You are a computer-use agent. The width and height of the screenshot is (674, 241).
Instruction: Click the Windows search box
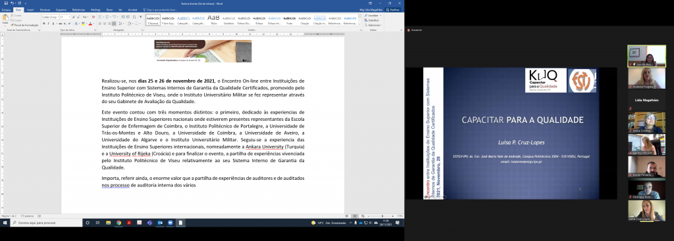[47, 223]
